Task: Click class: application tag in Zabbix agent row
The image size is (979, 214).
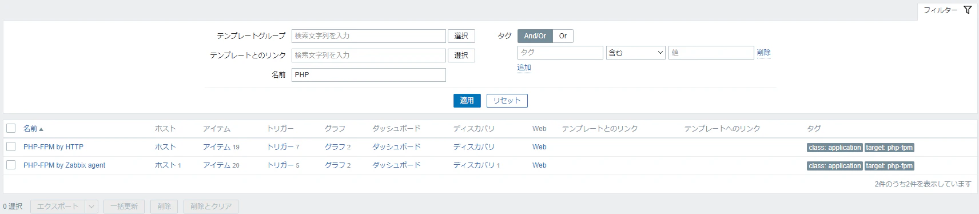Action: tap(834, 166)
